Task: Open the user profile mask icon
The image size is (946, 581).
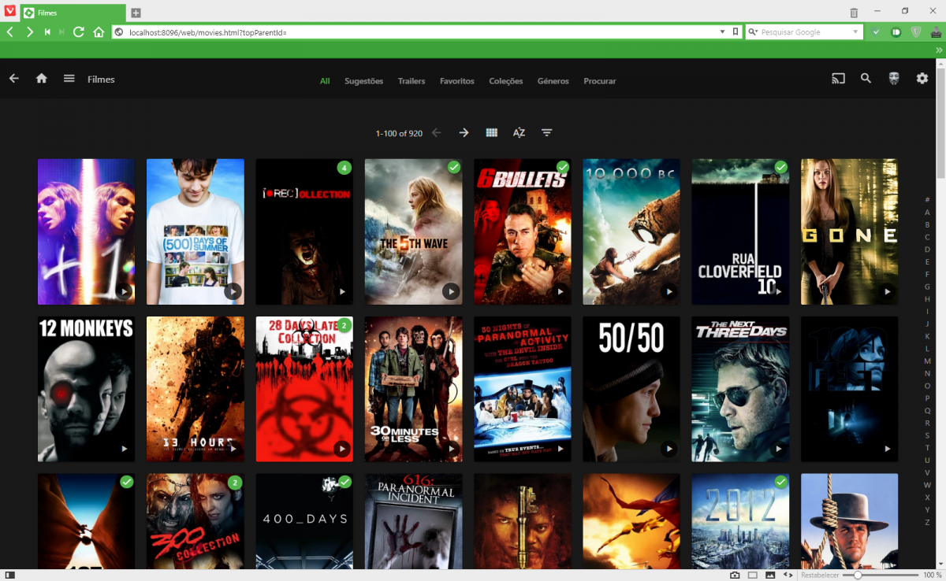Action: pos(894,79)
